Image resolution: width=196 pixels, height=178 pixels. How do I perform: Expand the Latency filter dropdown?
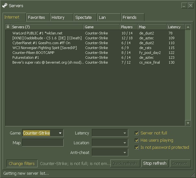(110, 133)
